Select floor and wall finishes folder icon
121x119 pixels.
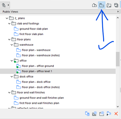(x=14, y=92)
